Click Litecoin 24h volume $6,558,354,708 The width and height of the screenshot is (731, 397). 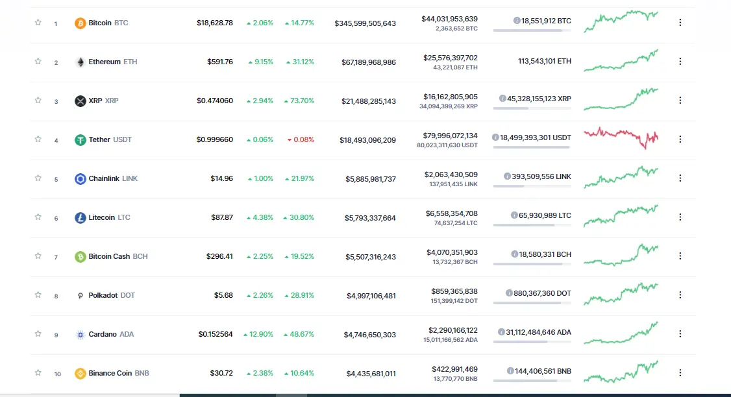[x=451, y=213]
